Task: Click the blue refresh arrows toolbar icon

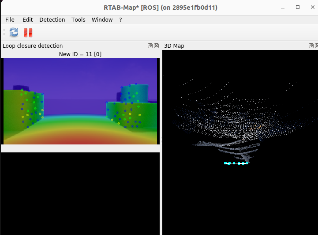Action: click(14, 32)
